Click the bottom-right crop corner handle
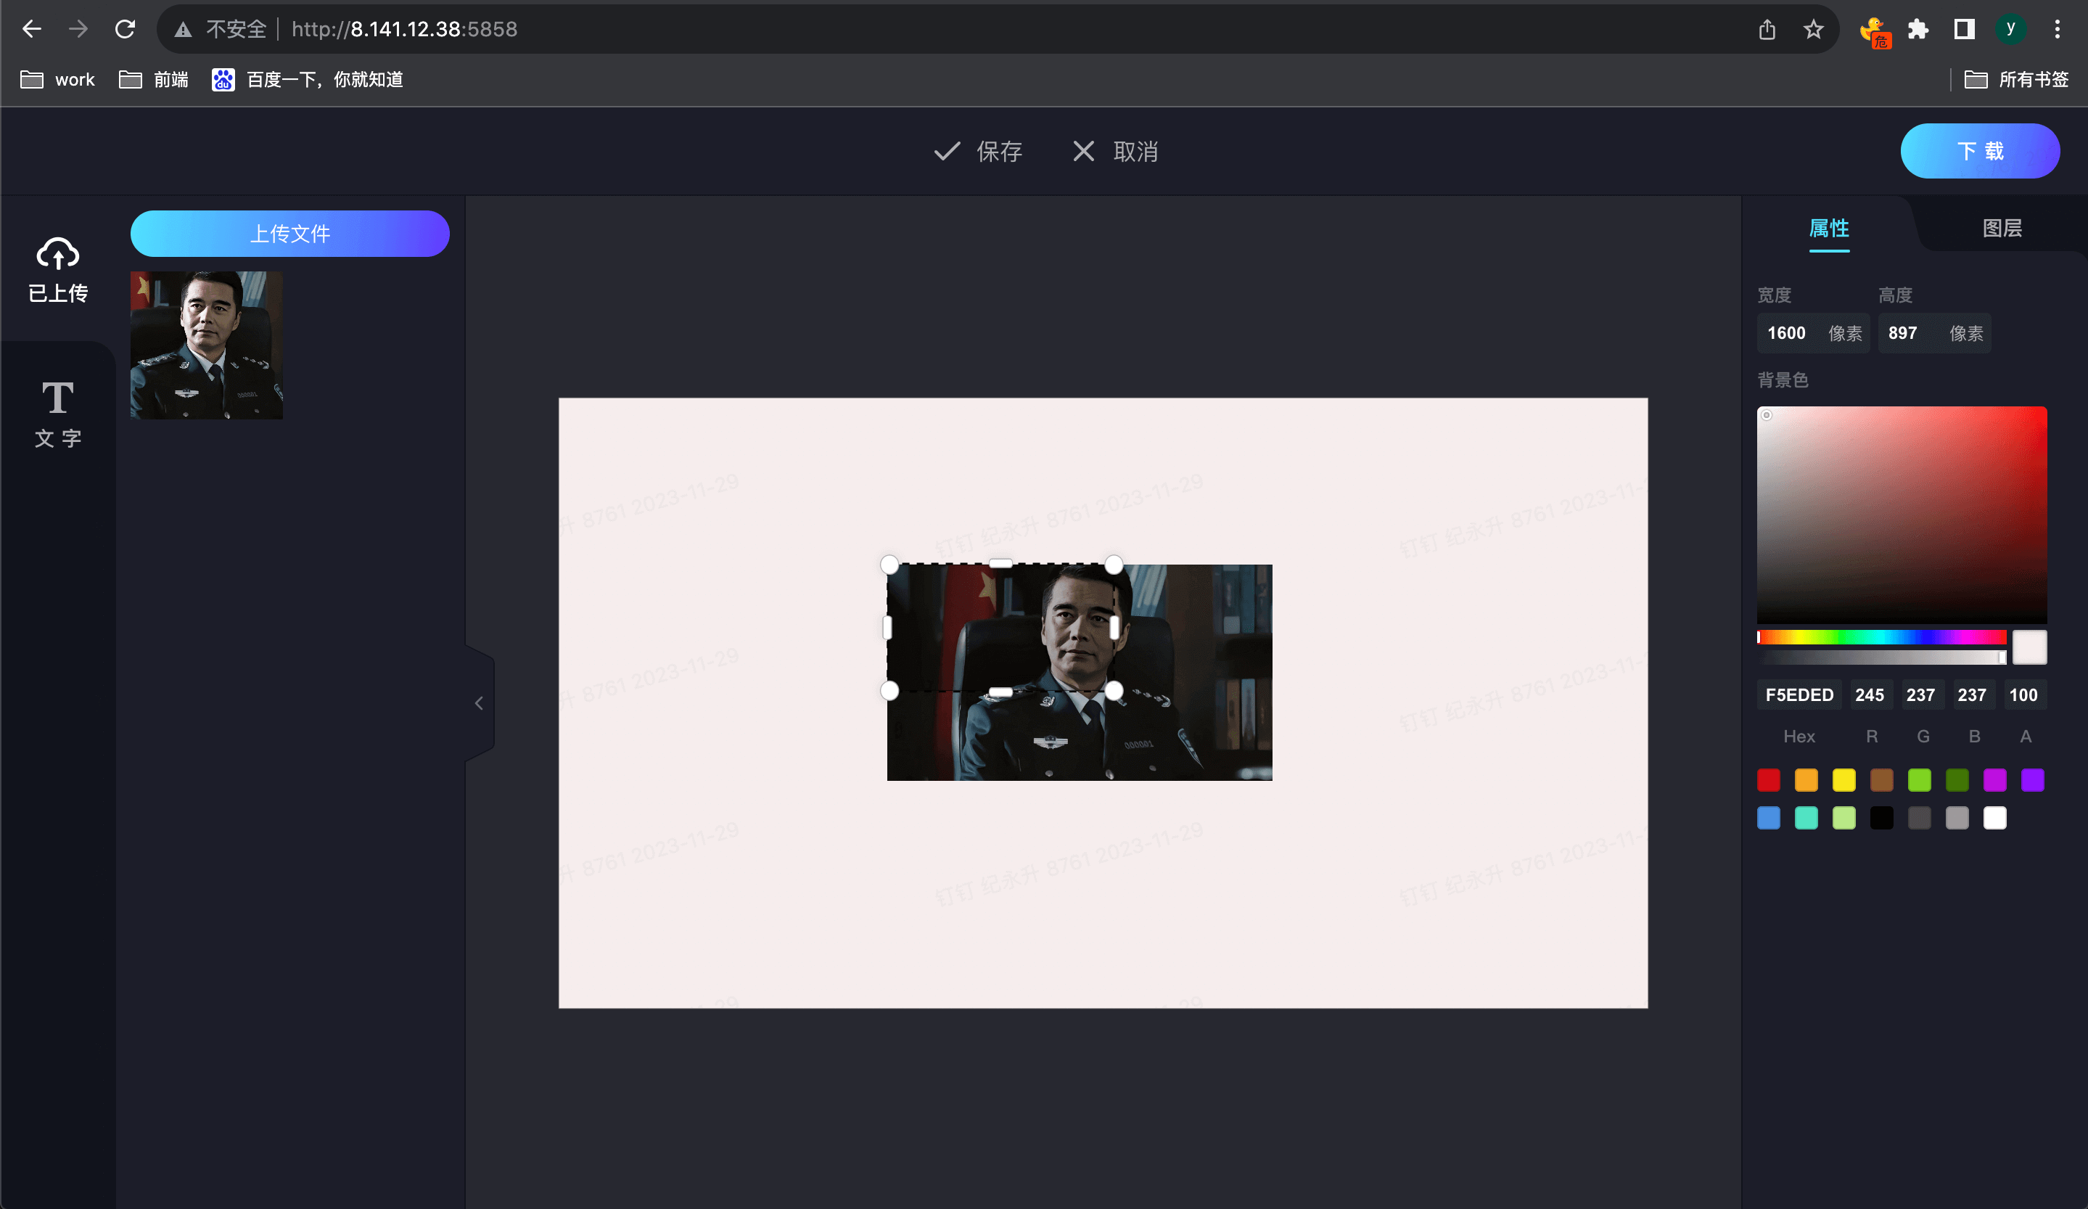The image size is (2088, 1209). pos(1114,690)
